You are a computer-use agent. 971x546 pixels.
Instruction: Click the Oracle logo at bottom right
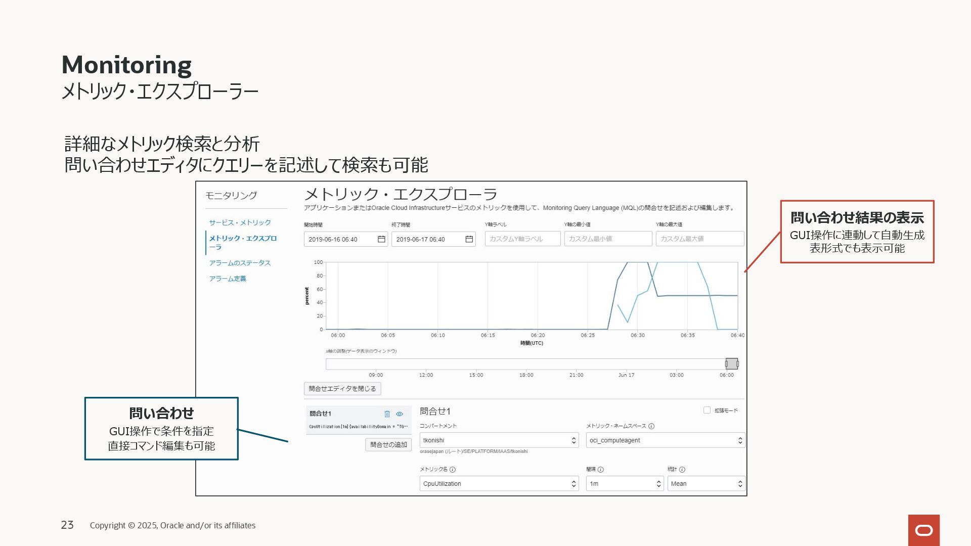tap(924, 530)
